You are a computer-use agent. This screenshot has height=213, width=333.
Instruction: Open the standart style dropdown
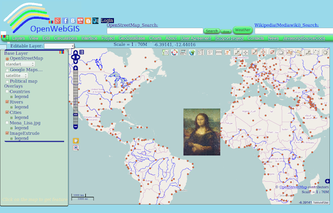(x=20, y=64)
